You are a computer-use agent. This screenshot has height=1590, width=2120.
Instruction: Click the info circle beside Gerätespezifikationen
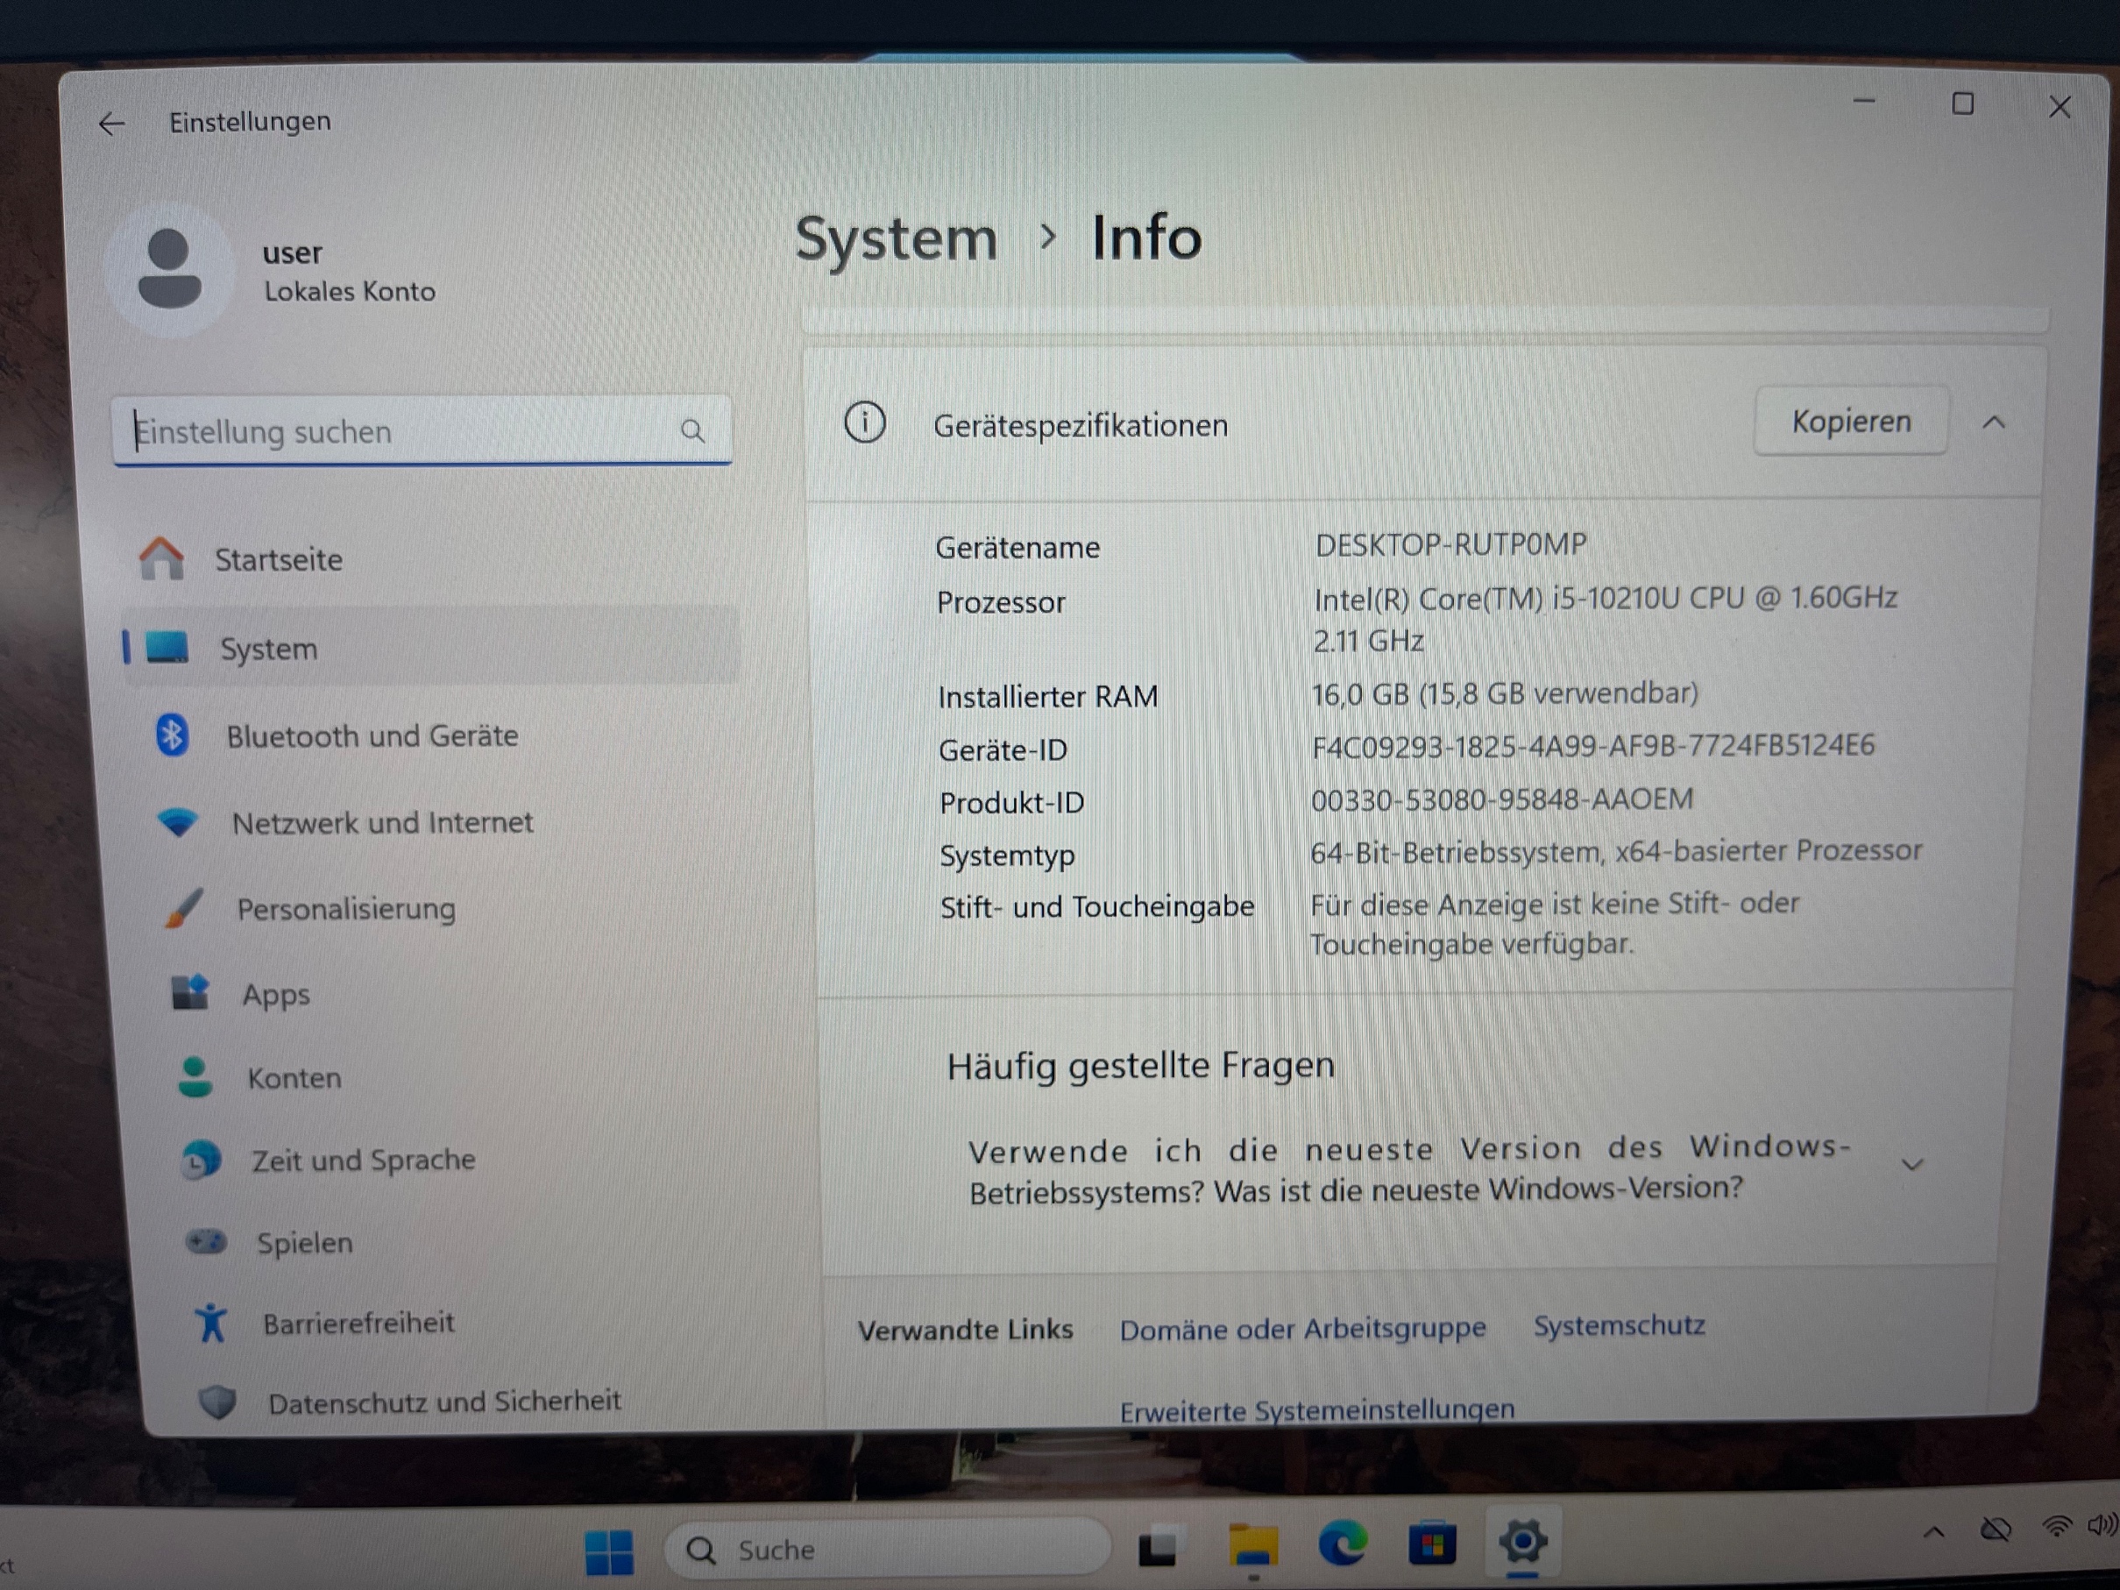(864, 422)
